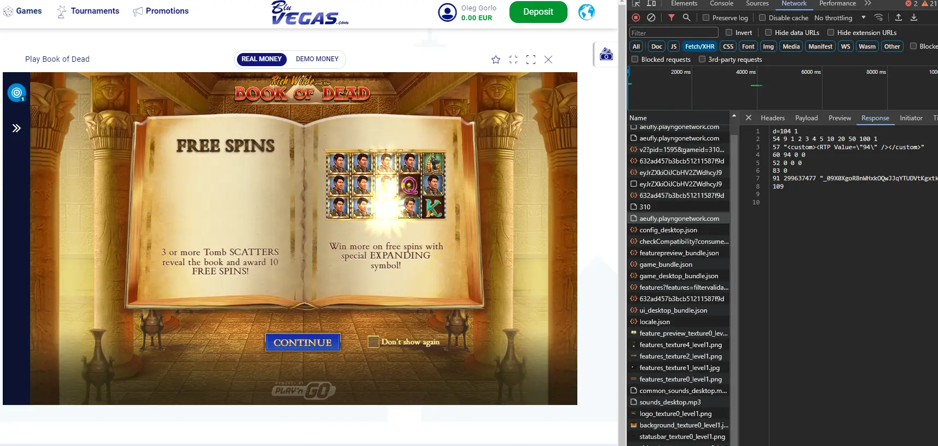Close the Book of Dead game window
The image size is (938, 446).
[548, 60]
